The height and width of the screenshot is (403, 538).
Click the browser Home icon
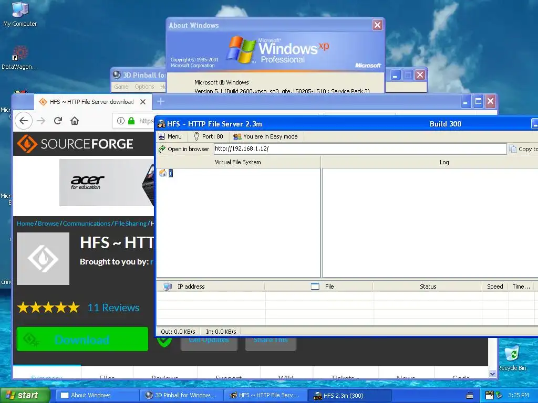pyautogui.click(x=75, y=121)
